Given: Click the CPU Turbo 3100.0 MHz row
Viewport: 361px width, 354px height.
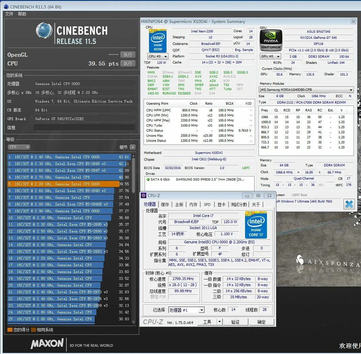Looking at the screenshot, I should point(199,126).
